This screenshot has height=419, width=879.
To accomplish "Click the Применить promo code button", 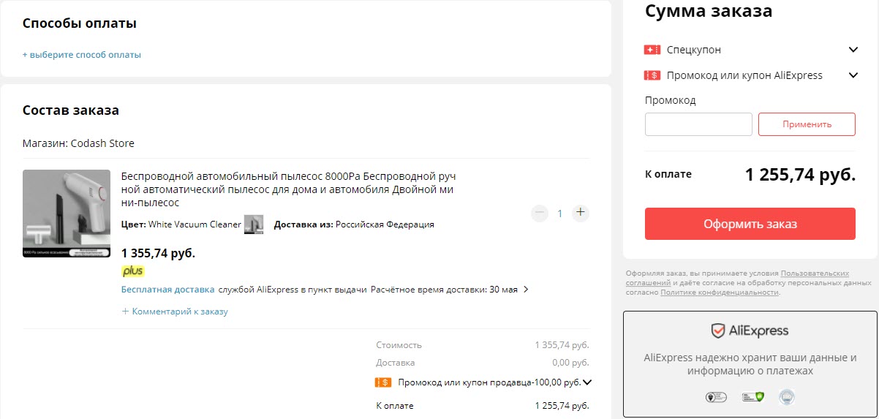I will pyautogui.click(x=807, y=124).
